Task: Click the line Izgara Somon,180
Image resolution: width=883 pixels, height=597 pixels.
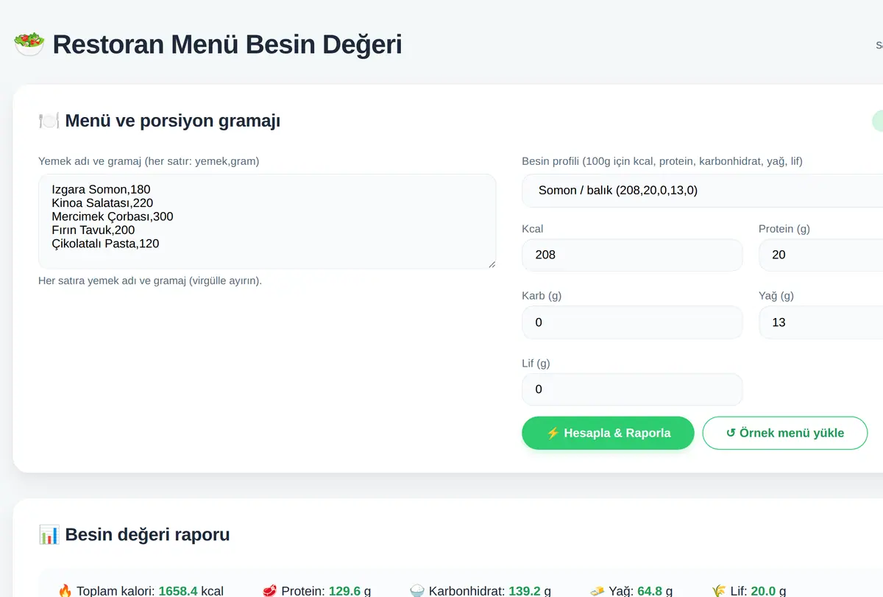Action: click(x=101, y=189)
